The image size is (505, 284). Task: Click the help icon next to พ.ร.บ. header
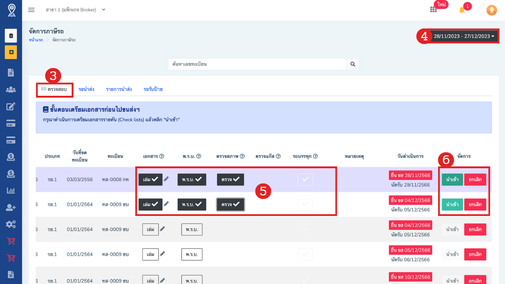pyautogui.click(x=199, y=156)
